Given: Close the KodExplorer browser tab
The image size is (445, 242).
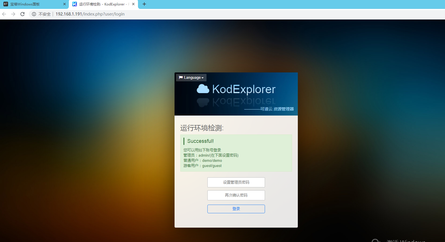Looking at the screenshot, I should pos(133,4).
